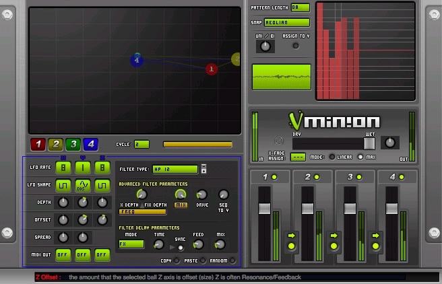Viewport: 442px width, 284px height.
Task: Click the filter delay Mix knob
Action: tap(220, 244)
